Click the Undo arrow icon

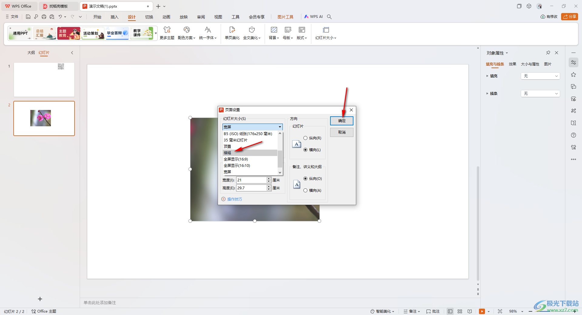60,17
